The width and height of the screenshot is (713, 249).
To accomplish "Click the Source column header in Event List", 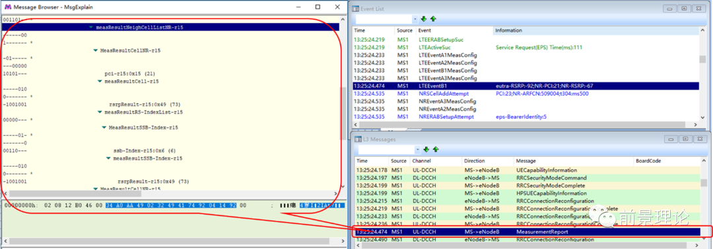I will point(405,30).
